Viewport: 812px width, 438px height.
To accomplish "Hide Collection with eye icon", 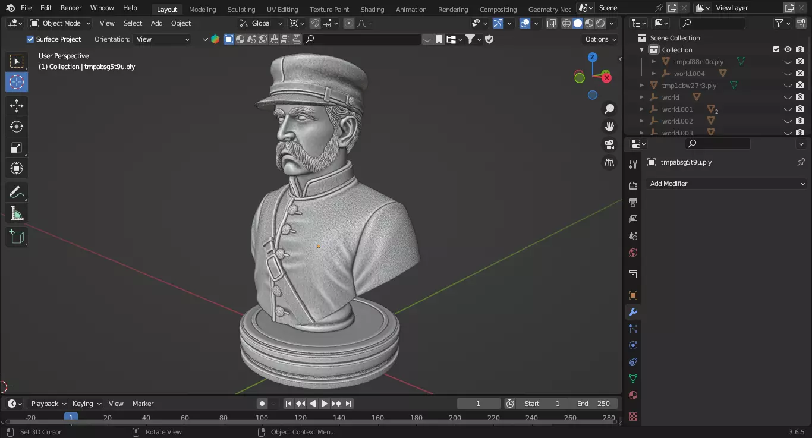I will tap(788, 50).
